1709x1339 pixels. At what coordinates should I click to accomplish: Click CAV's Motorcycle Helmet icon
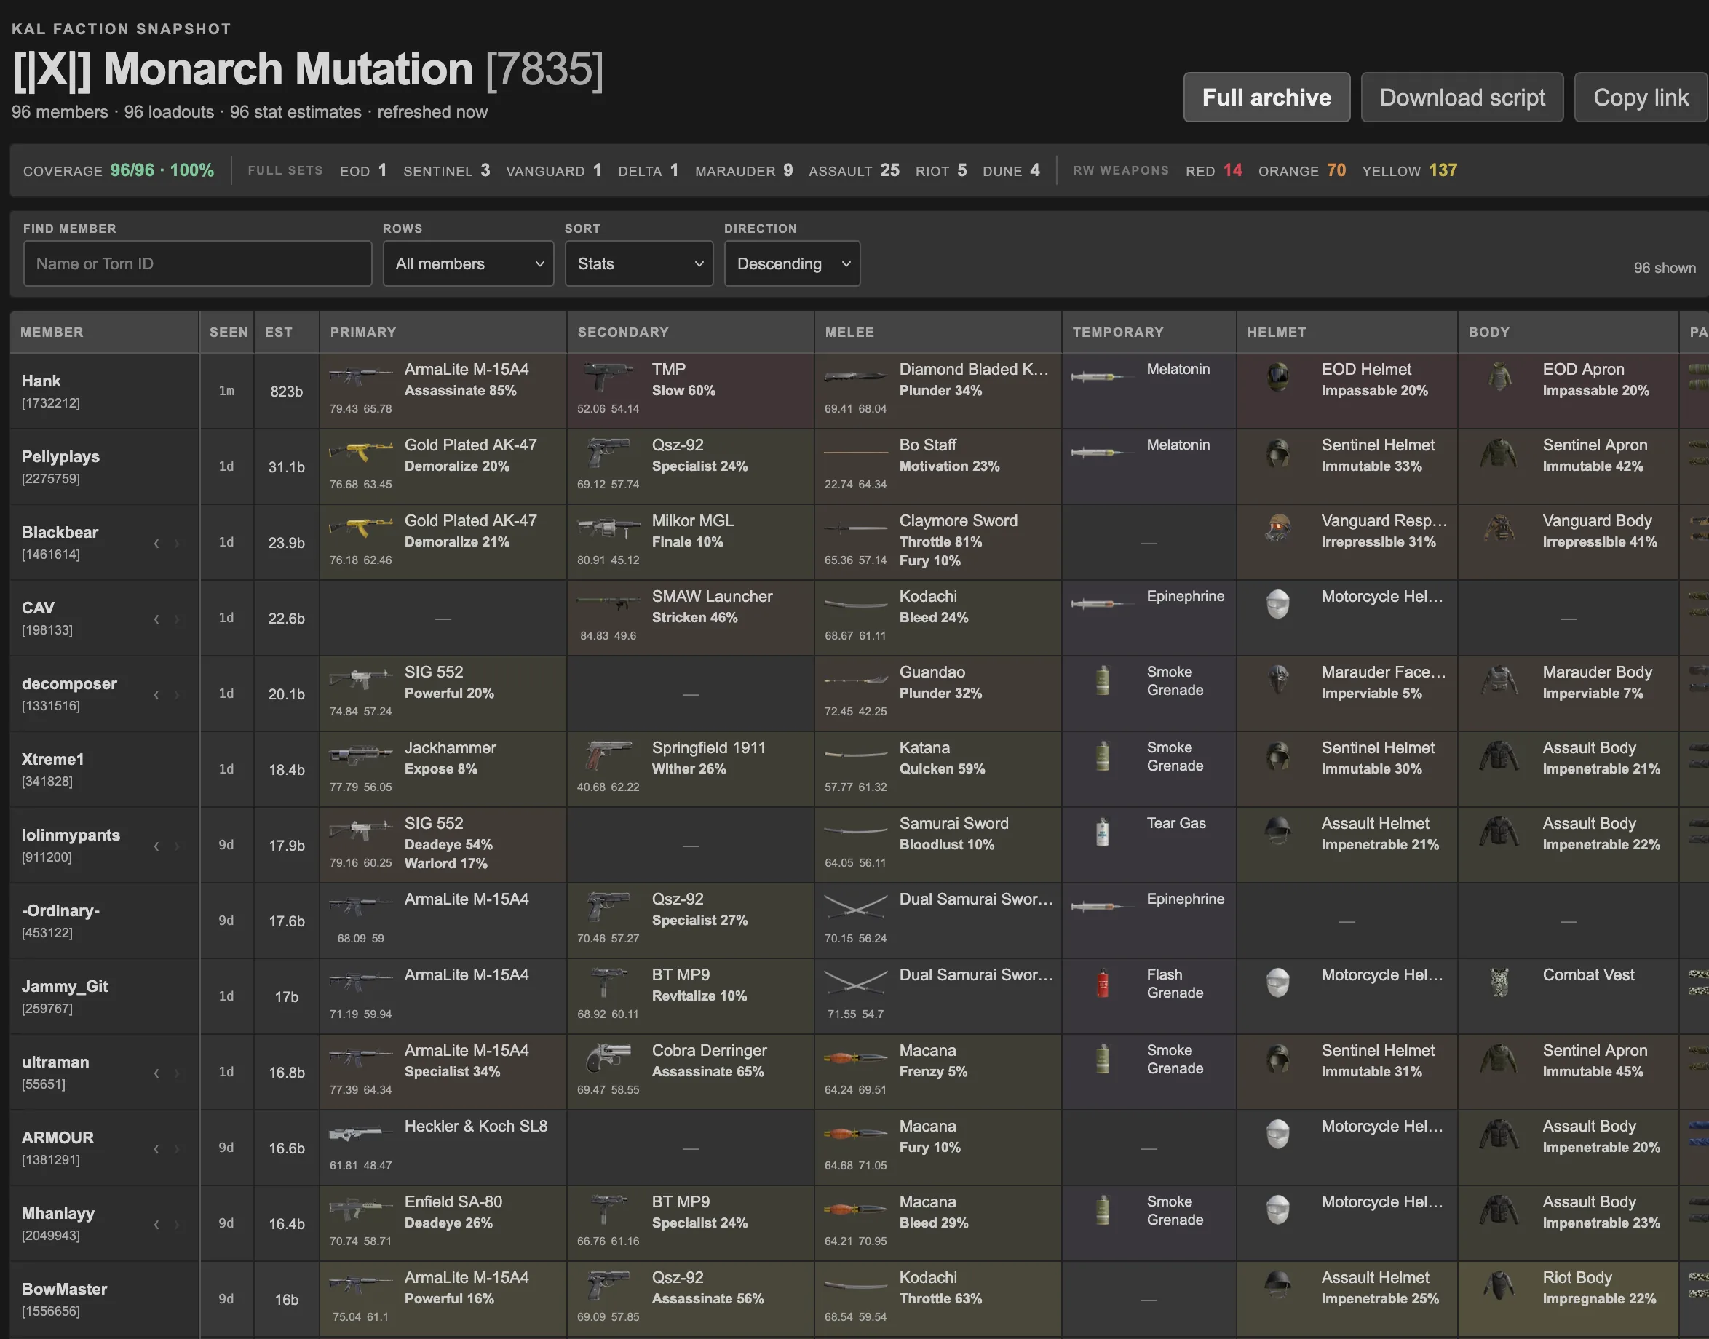pyautogui.click(x=1278, y=605)
